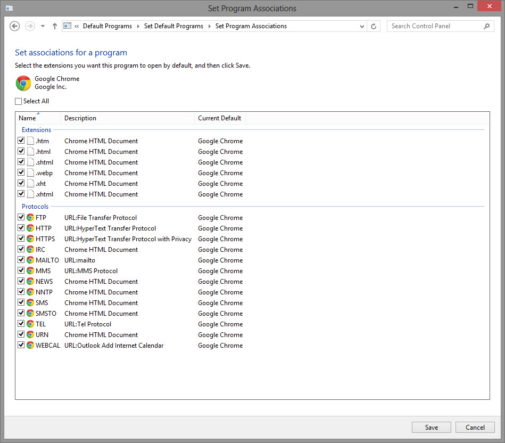Viewport: 505px width, 443px height.
Task: Uncheck the .shtml extension checkbox
Action: pyautogui.click(x=21, y=162)
